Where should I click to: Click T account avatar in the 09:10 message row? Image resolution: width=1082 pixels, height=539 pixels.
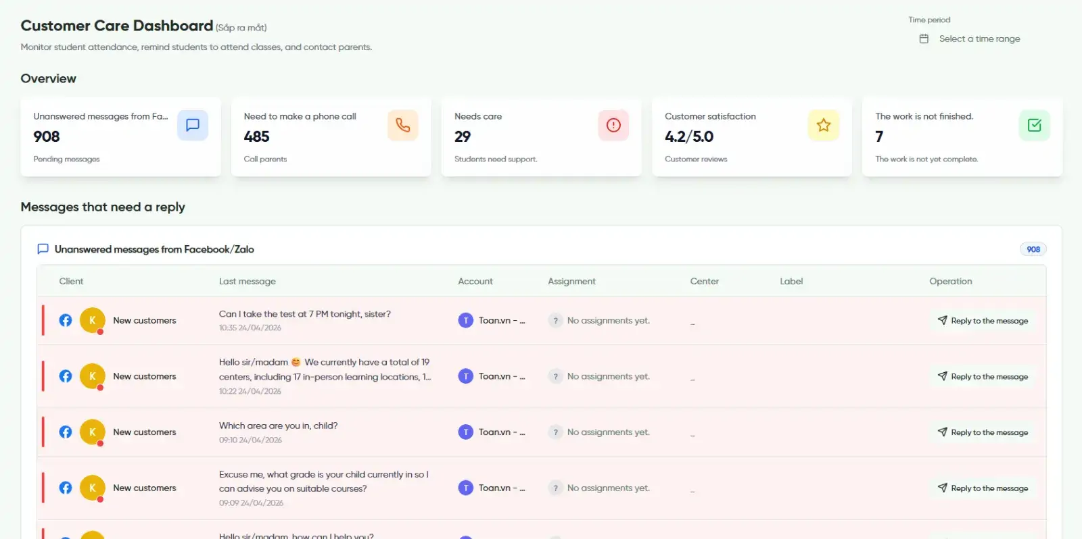tap(466, 432)
